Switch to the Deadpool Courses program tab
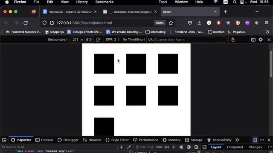Viewport: 273px width, 153px height. (x=130, y=12)
